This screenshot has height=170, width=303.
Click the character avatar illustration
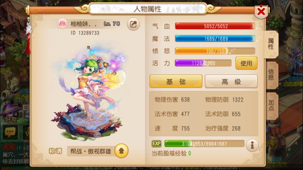click(x=88, y=91)
